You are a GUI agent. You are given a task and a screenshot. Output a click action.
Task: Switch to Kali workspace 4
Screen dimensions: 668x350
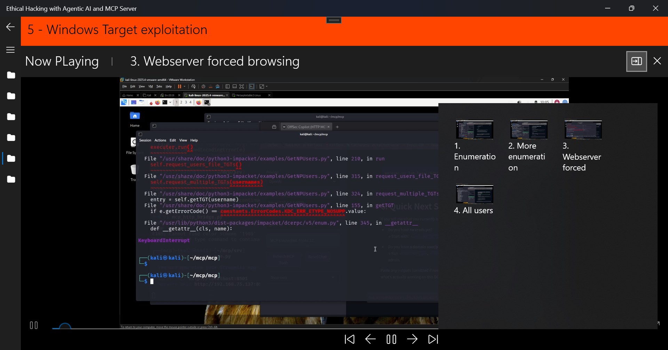click(x=190, y=102)
